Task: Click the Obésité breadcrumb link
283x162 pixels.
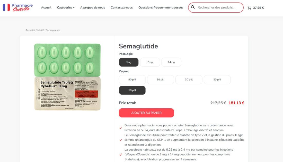Action: [40, 30]
